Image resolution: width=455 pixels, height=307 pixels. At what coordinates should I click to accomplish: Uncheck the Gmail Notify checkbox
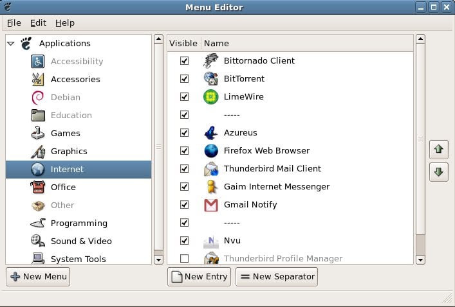pyautogui.click(x=184, y=204)
